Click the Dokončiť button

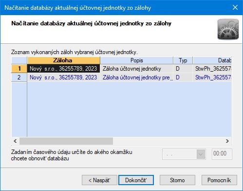pos(136,180)
